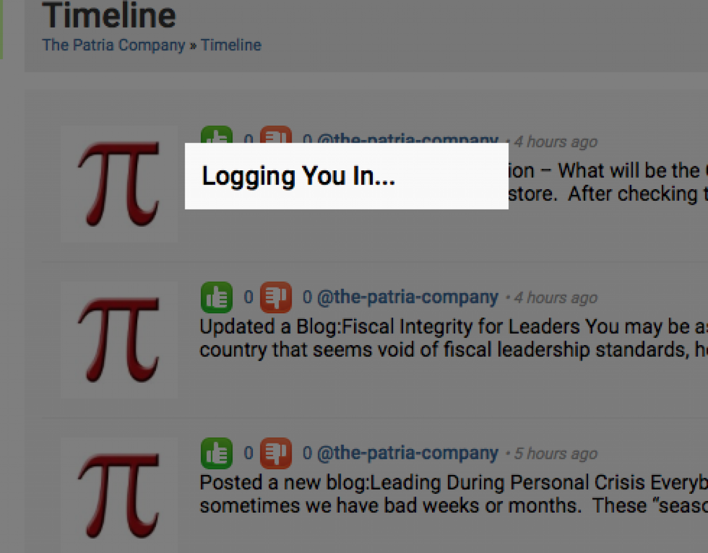This screenshot has width=708, height=553.
Task: Dislike the Fiscal Integrity for Leaders post
Action: click(x=275, y=298)
